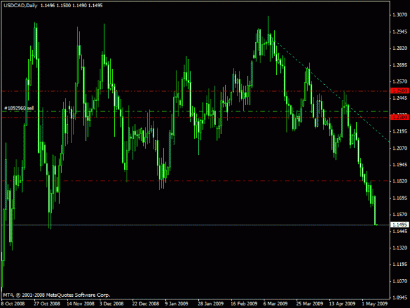Click the 1.2945 price axis value
This screenshot has height=308, width=410.
pos(400,32)
